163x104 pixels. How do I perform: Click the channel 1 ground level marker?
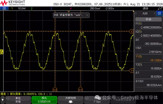(2, 51)
